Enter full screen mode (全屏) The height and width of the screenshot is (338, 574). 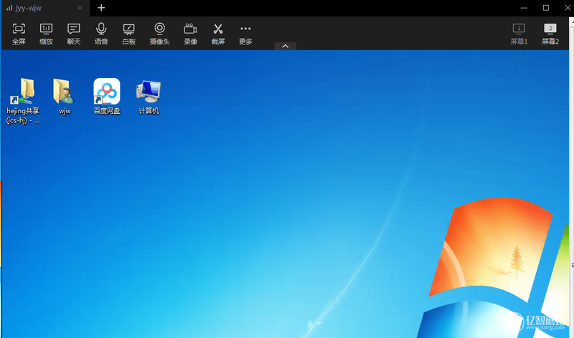pos(19,34)
